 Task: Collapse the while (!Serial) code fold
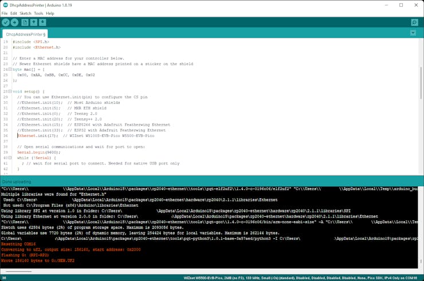click(x=10, y=158)
